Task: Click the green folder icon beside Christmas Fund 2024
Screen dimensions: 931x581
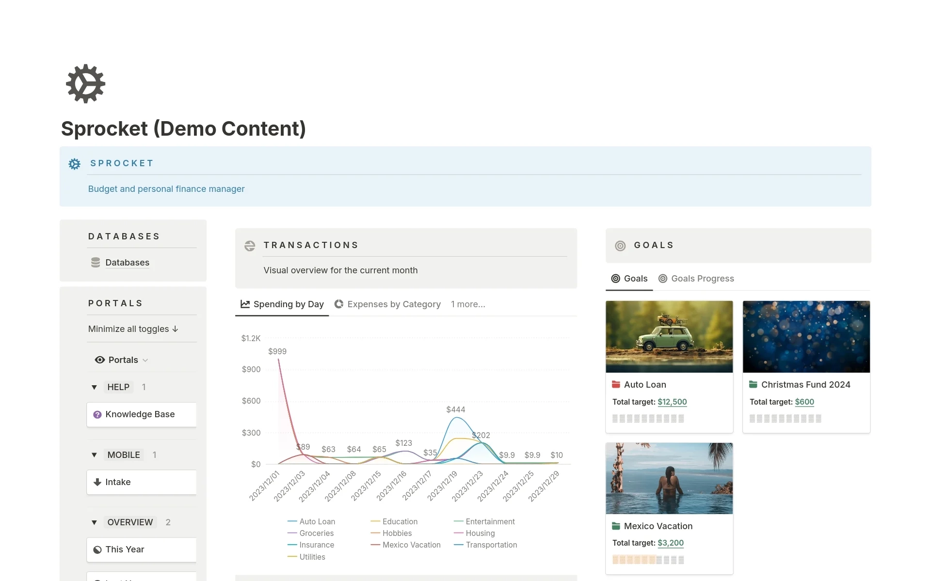Action: pos(753,385)
